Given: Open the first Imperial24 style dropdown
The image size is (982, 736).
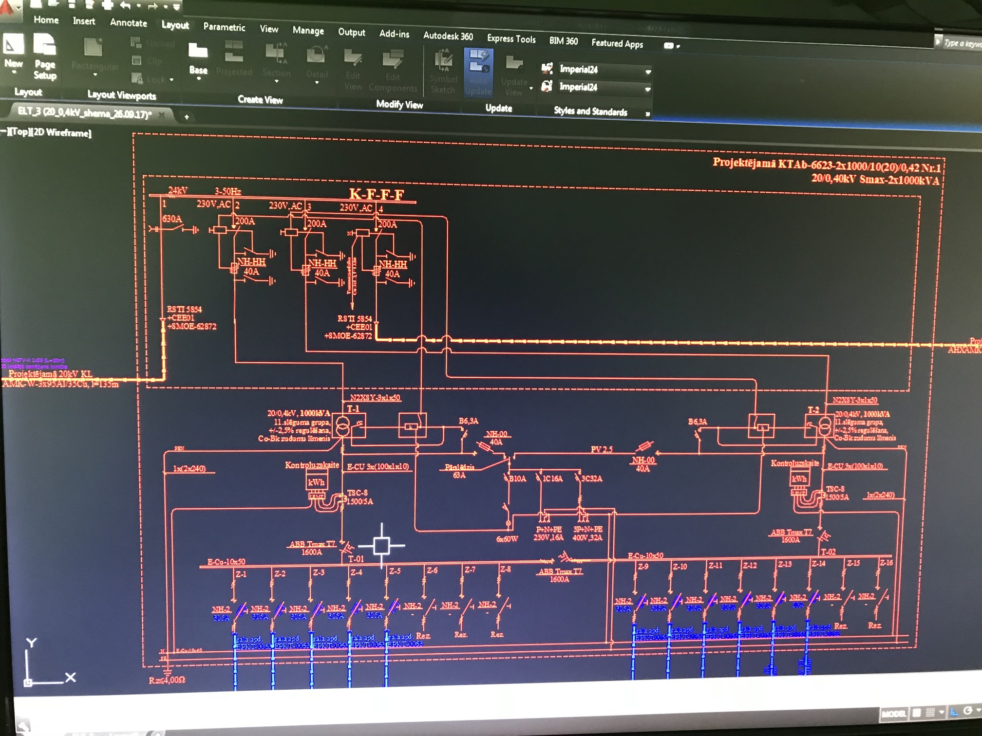Looking at the screenshot, I should coord(648,72).
